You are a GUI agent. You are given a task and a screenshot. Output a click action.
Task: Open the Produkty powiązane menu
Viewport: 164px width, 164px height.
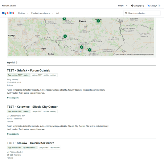41,13
